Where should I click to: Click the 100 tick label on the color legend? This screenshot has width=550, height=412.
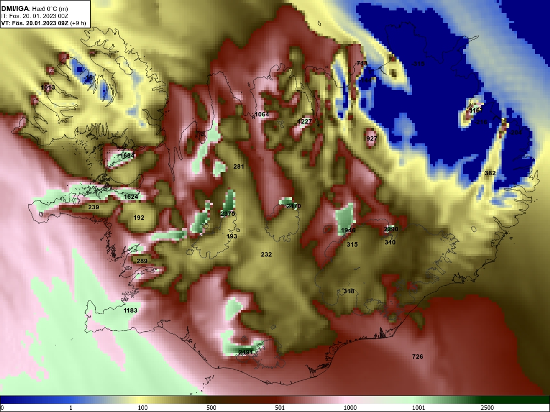tap(142, 408)
